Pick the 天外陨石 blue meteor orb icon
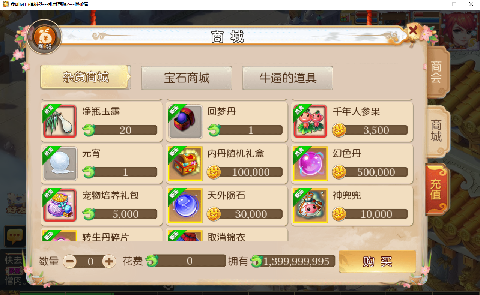 [185, 205]
